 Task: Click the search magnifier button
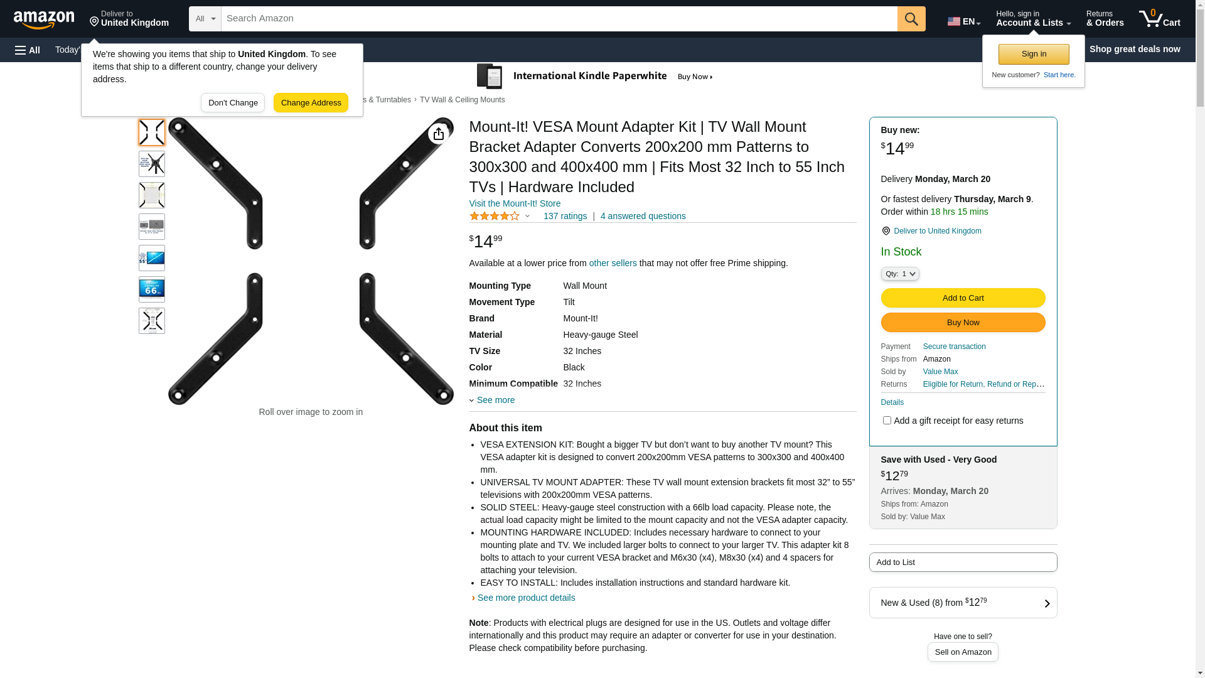point(911,19)
